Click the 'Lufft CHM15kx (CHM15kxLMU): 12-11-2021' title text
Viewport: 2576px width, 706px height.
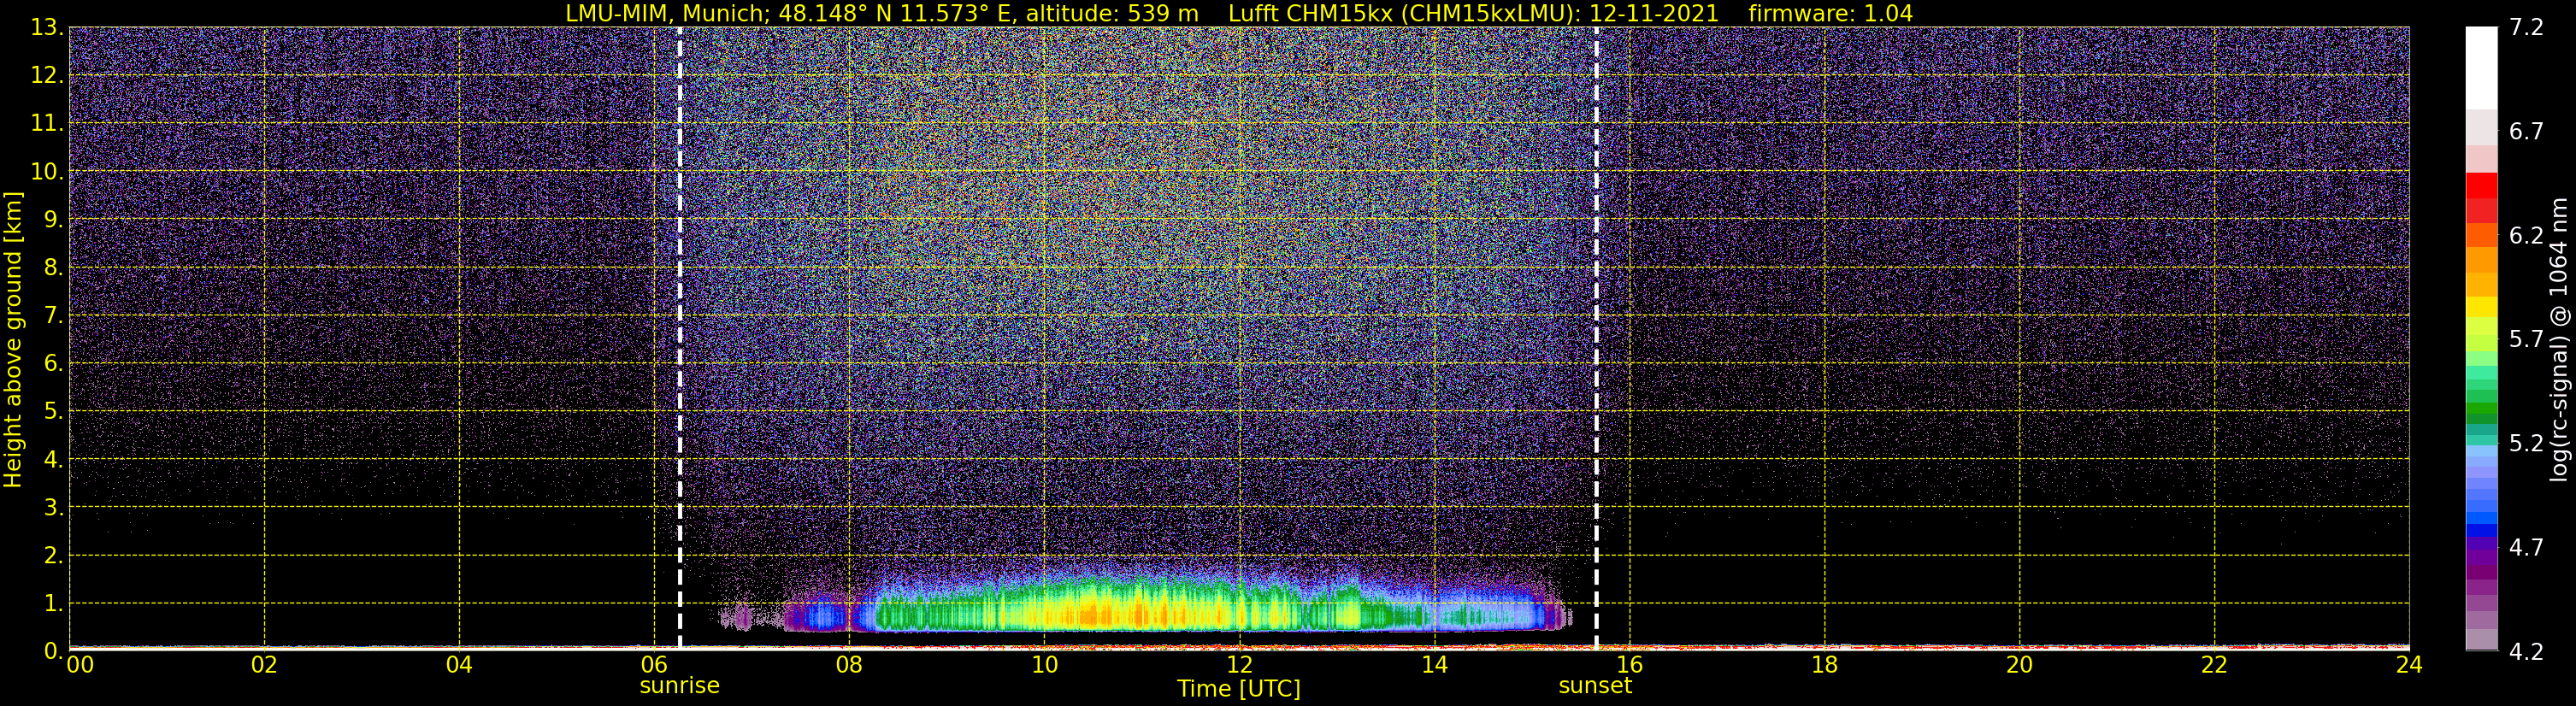[1473, 14]
